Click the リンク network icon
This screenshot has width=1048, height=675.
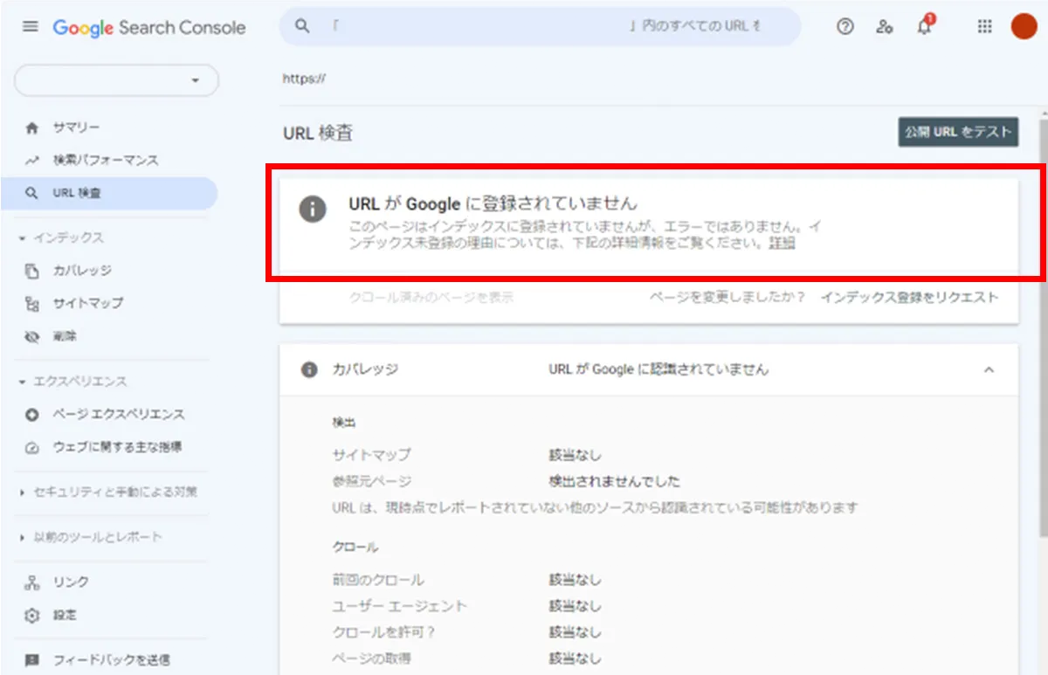pos(32,582)
